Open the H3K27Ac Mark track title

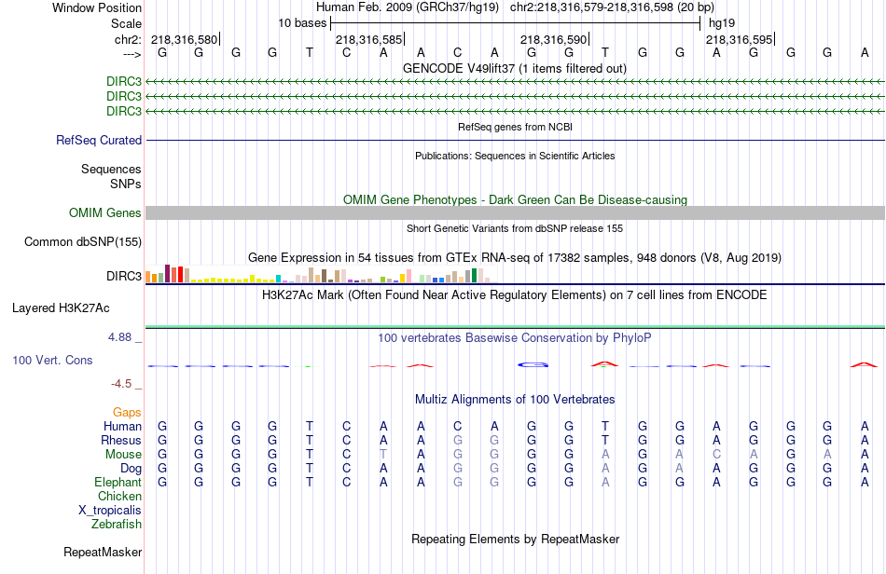coord(514,294)
